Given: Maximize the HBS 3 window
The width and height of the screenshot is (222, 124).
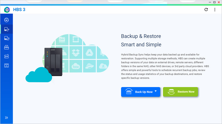Looking at the screenshot, I should pos(214,2).
